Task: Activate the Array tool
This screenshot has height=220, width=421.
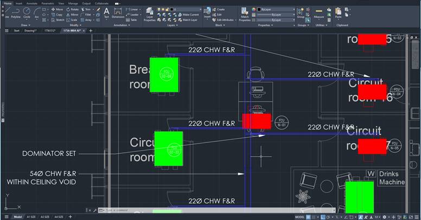Action: (86, 20)
